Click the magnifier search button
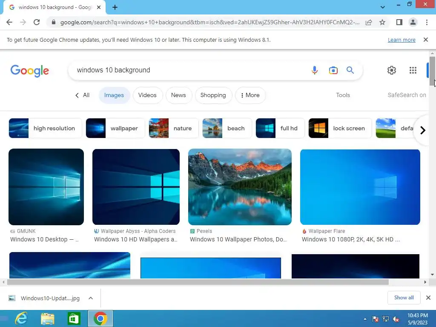The width and height of the screenshot is (436, 327). click(350, 70)
